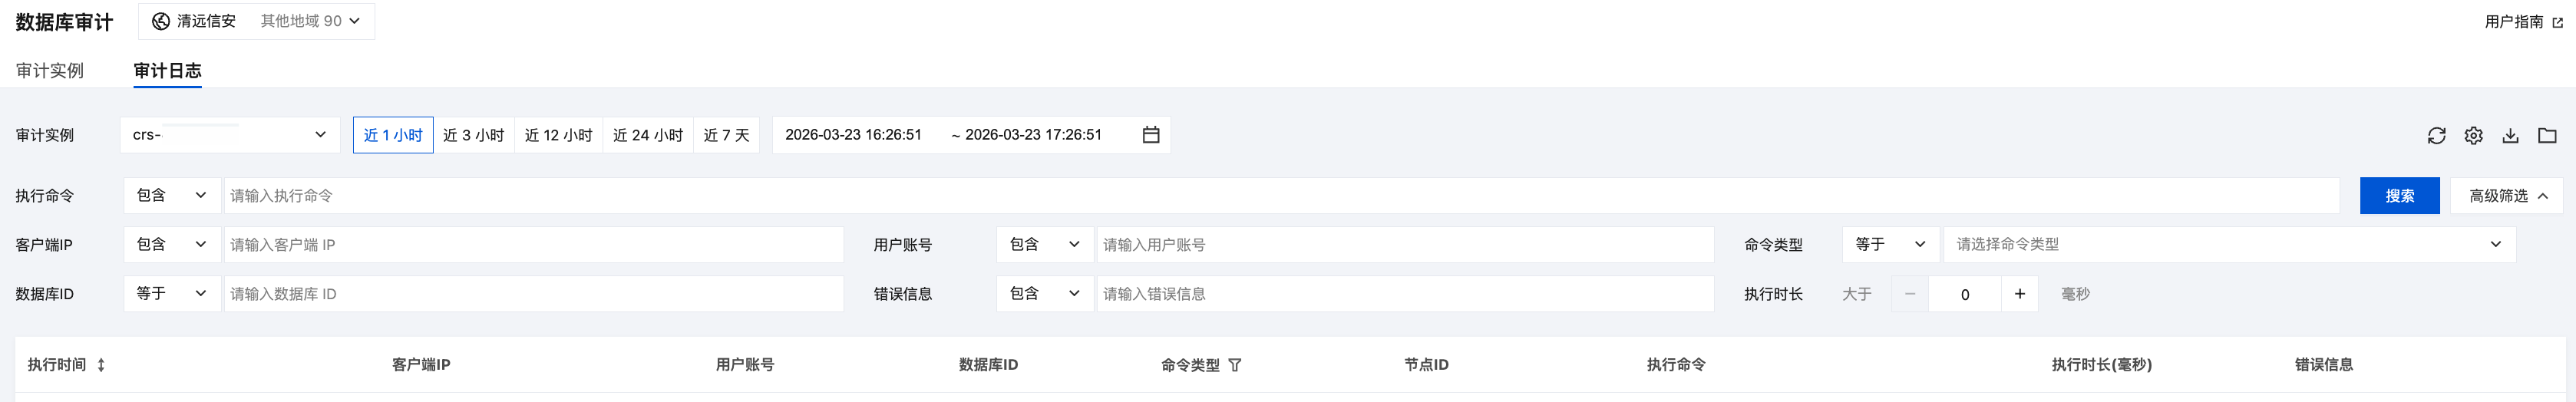Screen dimensions: 2576x402
Task: Click the download logs icon
Action: click(x=2510, y=136)
